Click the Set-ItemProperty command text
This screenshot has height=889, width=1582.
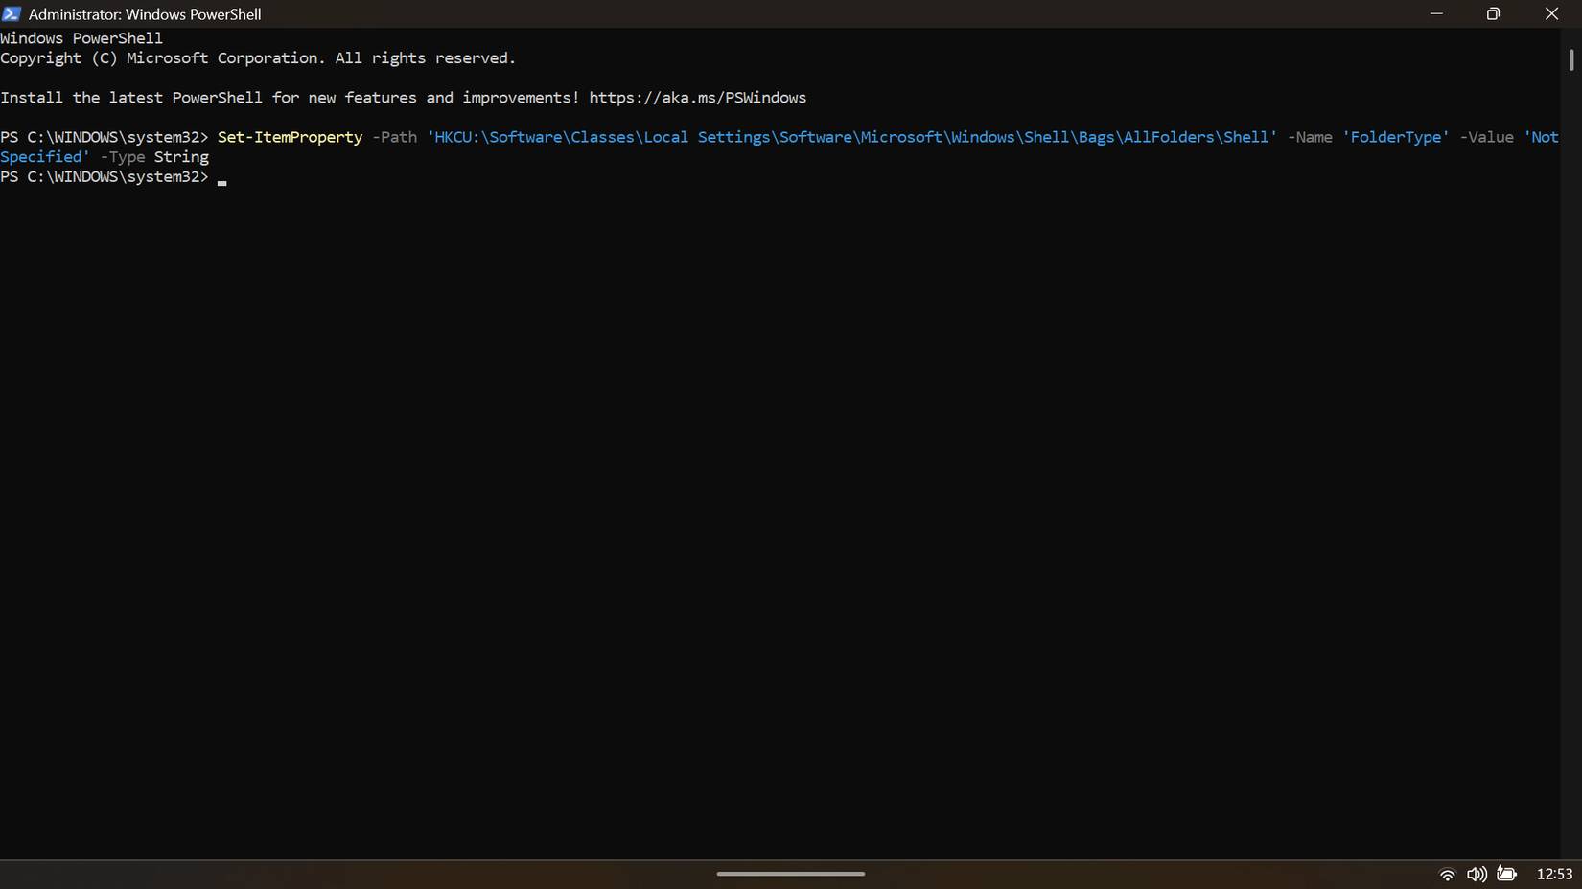pos(289,137)
